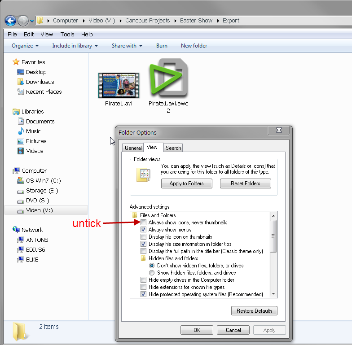This screenshot has width=352, height=345.
Task: Select the Recent Places icon
Action: click(x=21, y=92)
